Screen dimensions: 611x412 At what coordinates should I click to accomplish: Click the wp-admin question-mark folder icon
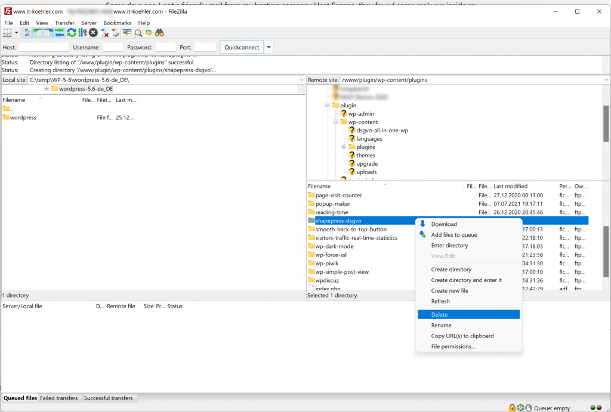(343, 113)
